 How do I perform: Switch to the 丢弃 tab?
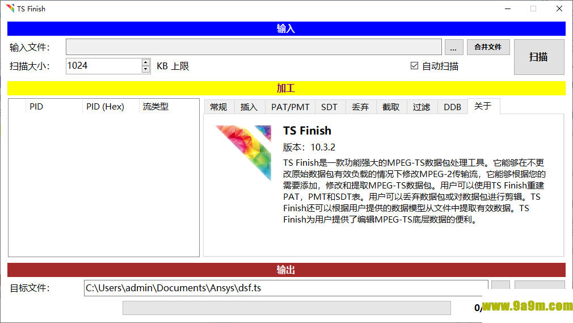pyautogui.click(x=360, y=107)
